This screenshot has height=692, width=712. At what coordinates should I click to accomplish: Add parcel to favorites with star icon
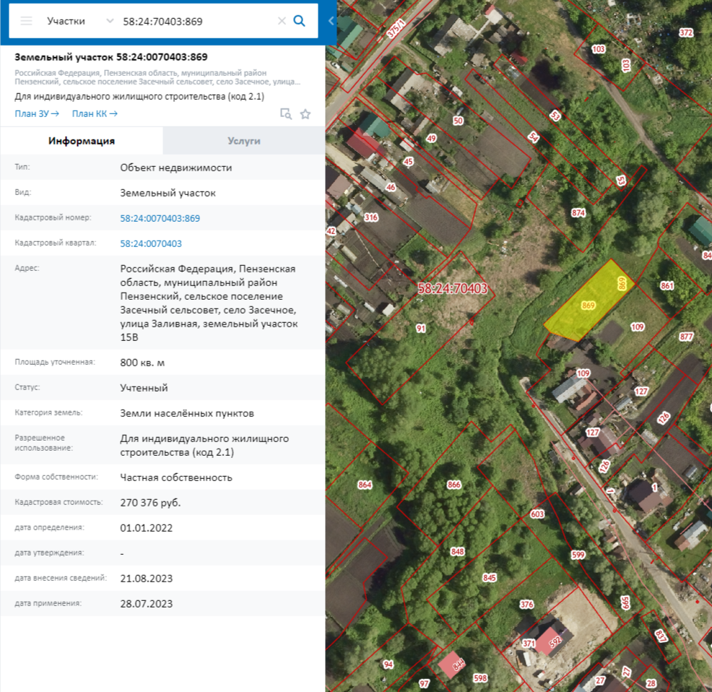[305, 114]
